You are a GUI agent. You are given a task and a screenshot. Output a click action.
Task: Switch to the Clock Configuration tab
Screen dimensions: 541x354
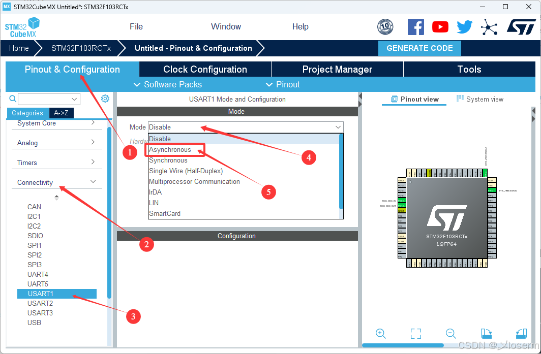click(205, 69)
